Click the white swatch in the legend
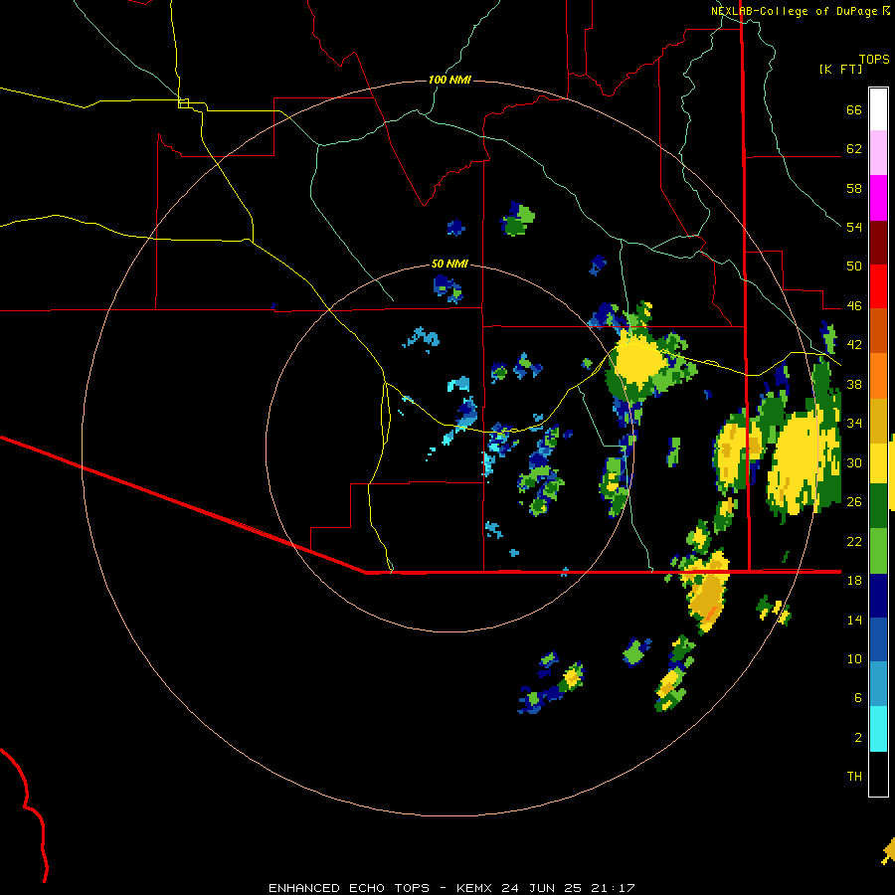The height and width of the screenshot is (895, 895). point(878,109)
